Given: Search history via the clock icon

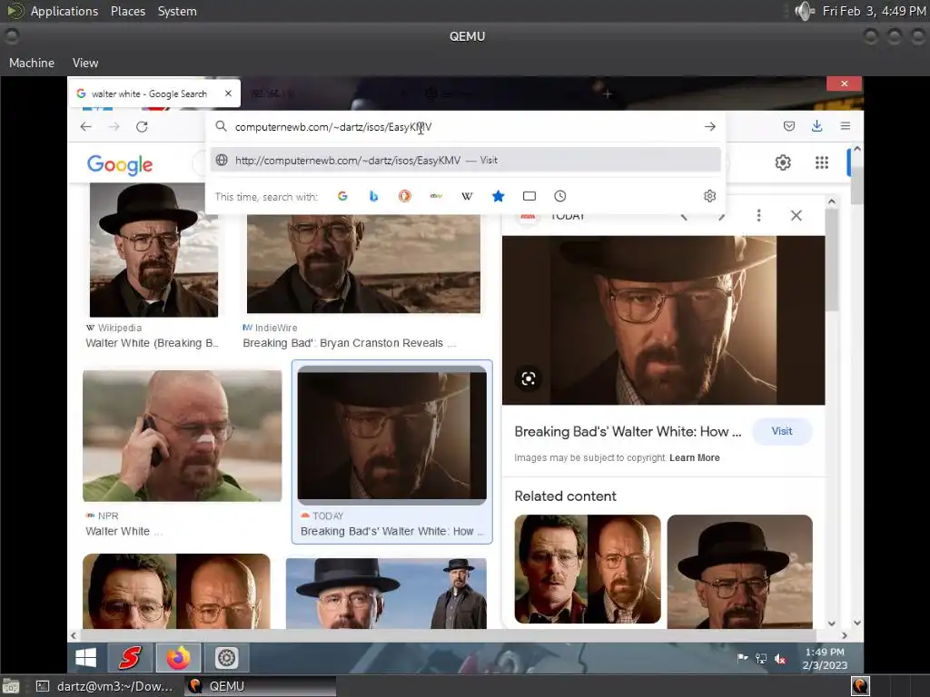Looking at the screenshot, I should [559, 196].
